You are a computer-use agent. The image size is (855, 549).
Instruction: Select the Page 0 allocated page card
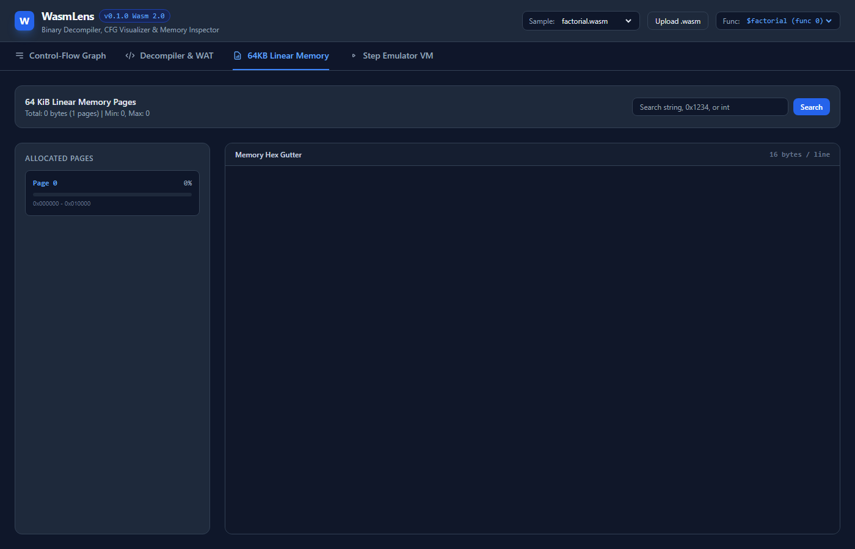[112, 193]
